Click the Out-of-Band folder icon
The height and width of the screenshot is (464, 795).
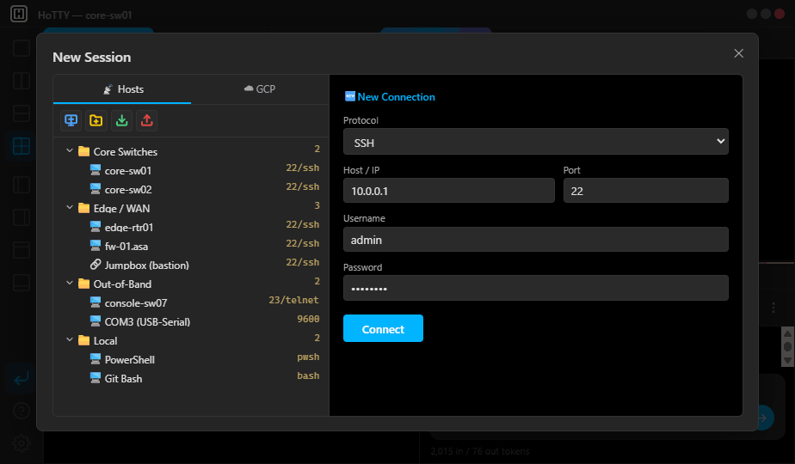(84, 284)
